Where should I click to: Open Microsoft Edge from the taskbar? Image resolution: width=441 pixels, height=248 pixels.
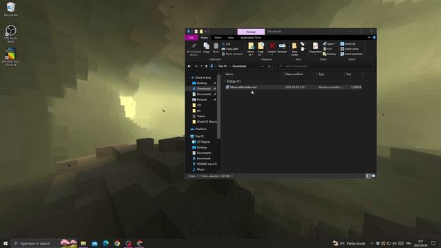[105, 243]
